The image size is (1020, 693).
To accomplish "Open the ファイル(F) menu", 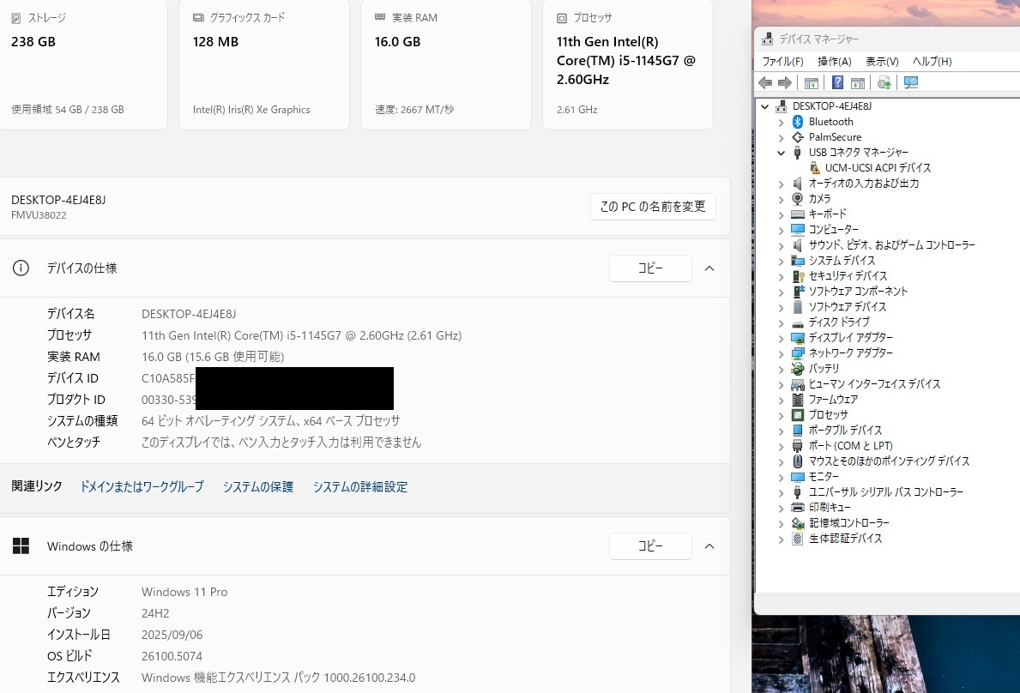I will pyautogui.click(x=782, y=61).
